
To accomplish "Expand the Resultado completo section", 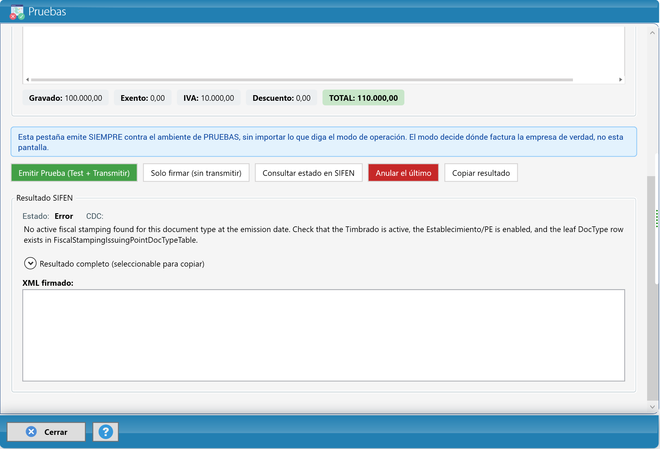I will point(30,263).
